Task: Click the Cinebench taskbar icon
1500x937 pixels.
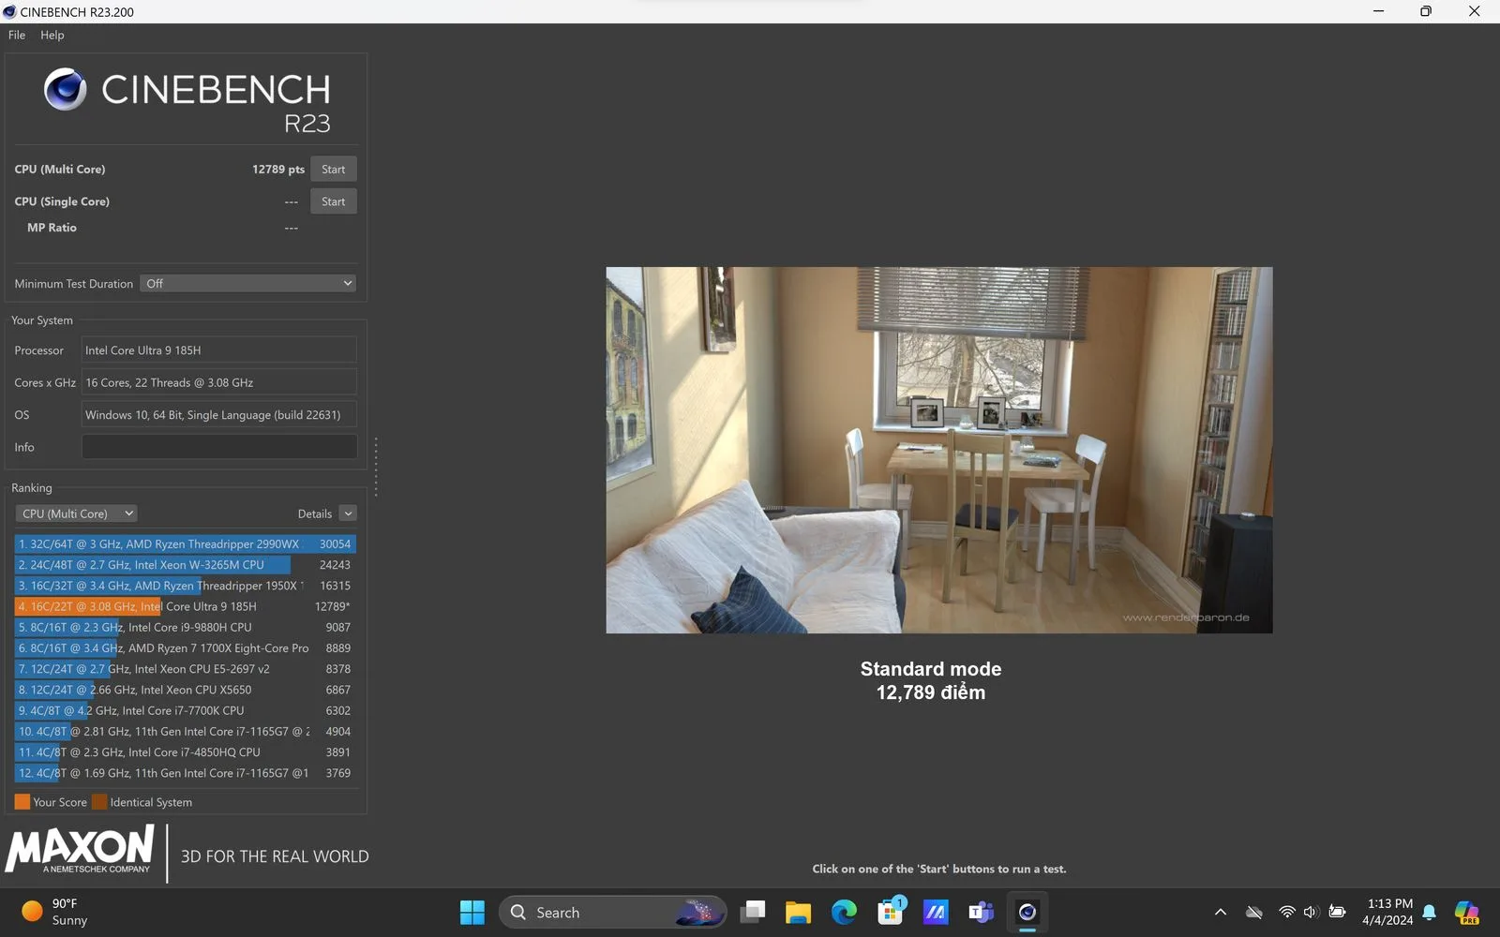Action: [x=1027, y=912]
